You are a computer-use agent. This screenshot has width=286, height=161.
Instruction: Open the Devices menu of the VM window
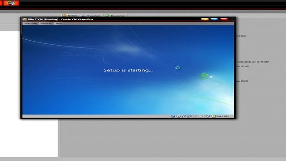(x=46, y=24)
